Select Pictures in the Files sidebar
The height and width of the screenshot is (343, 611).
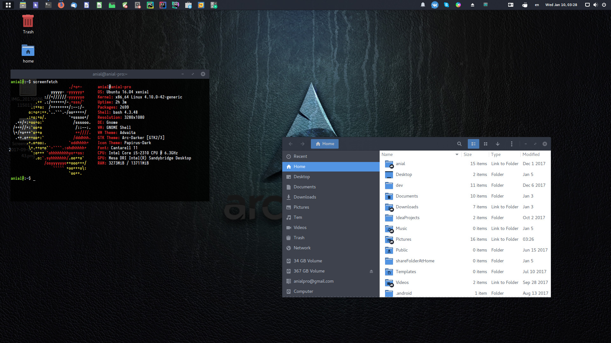click(331, 207)
